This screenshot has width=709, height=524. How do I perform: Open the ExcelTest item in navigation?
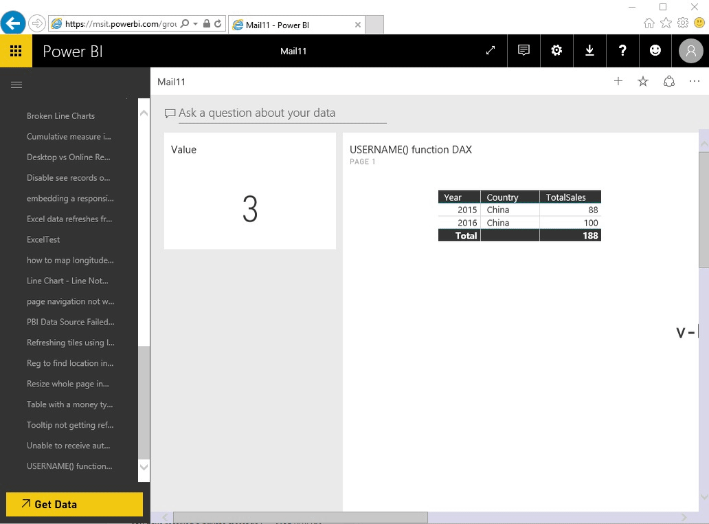coord(43,240)
